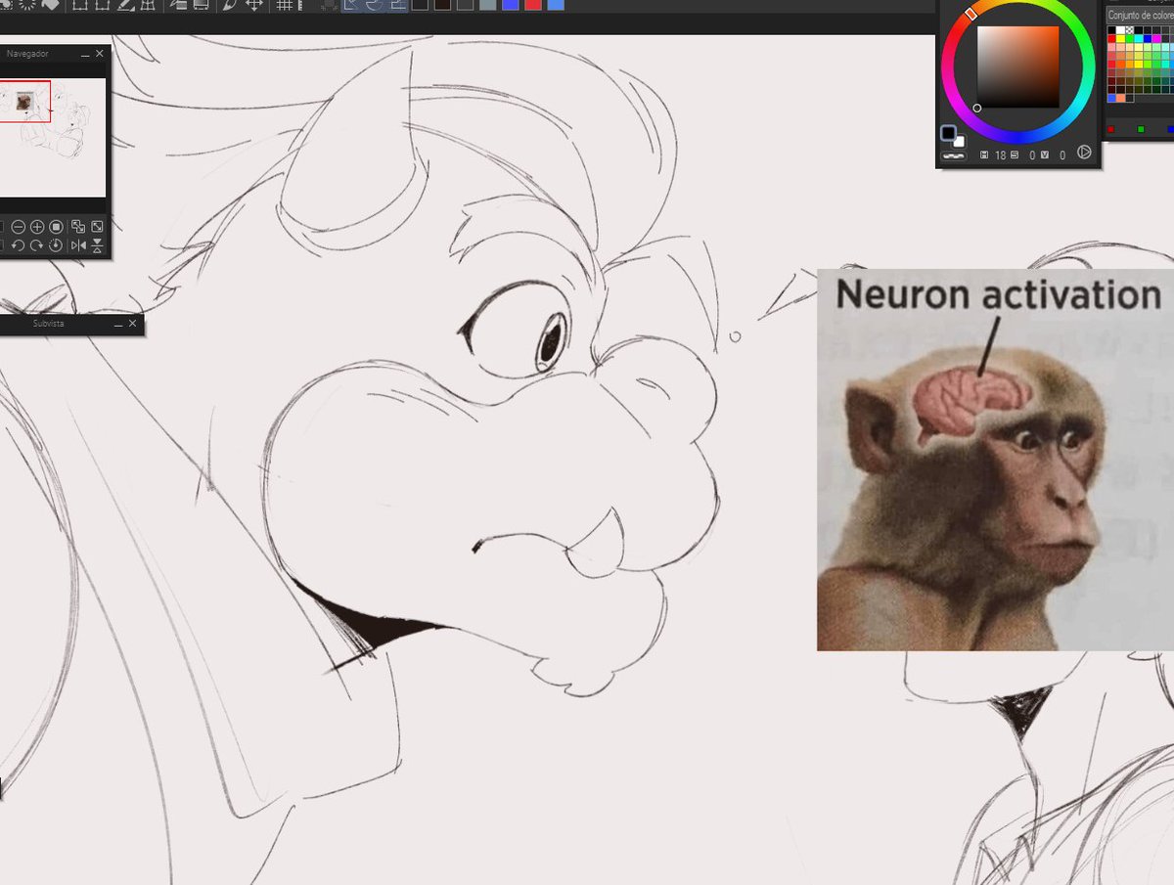
Task: Pick white swatch in color set top row
Action: pyautogui.click(x=1120, y=30)
